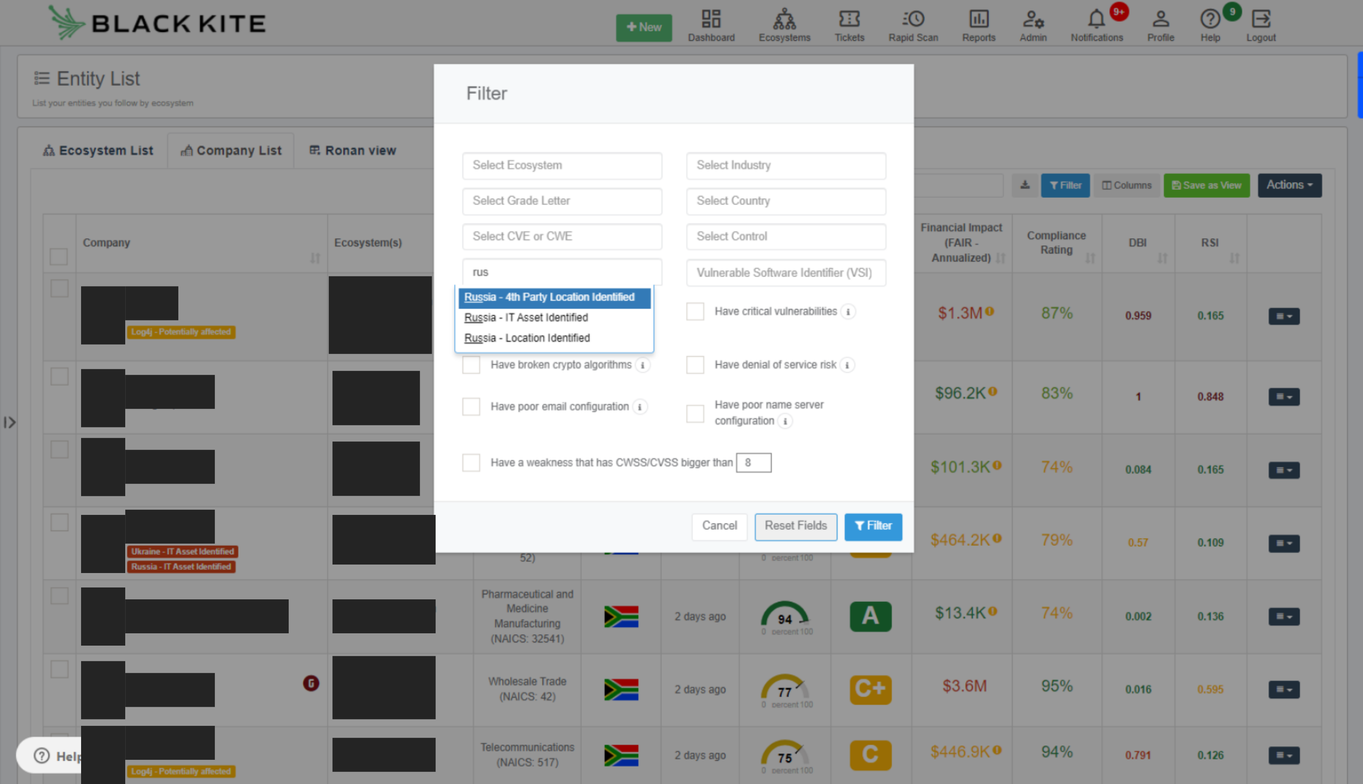The image size is (1363, 784).
Task: Open the Select CVE or CWE dropdown
Action: click(x=562, y=237)
